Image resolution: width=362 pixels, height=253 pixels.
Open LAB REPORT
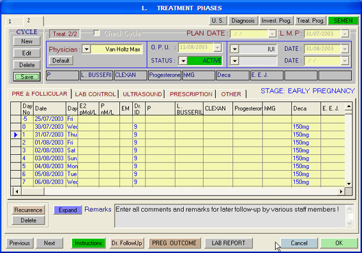pyautogui.click(x=229, y=243)
